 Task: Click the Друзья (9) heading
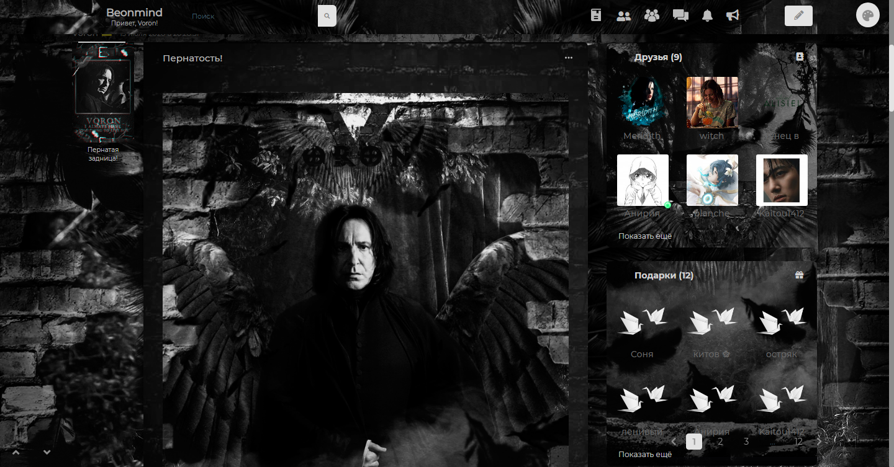[658, 57]
